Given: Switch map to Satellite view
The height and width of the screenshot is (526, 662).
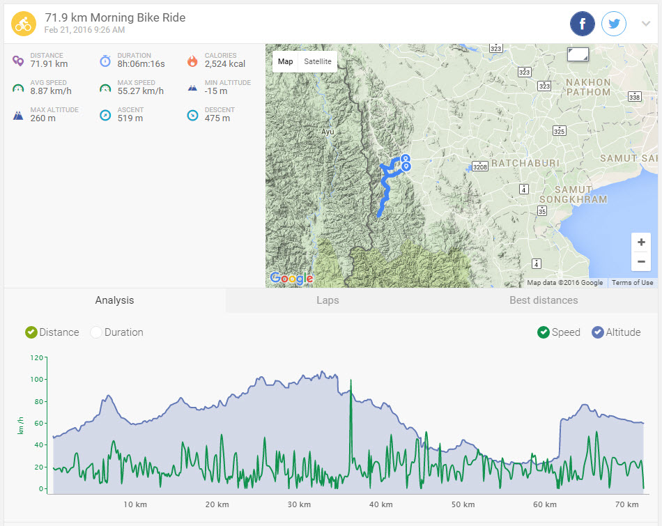Looking at the screenshot, I should coord(318,61).
